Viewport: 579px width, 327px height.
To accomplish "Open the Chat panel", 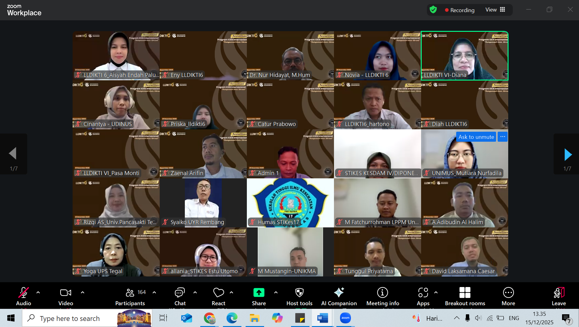I will pos(180,293).
